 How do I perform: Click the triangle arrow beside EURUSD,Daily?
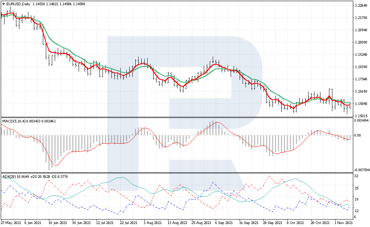point(3,4)
